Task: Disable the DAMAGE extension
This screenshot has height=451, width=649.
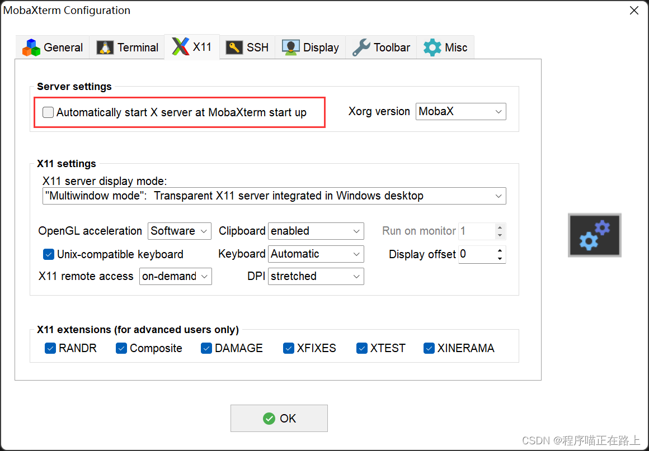Action: (206, 348)
